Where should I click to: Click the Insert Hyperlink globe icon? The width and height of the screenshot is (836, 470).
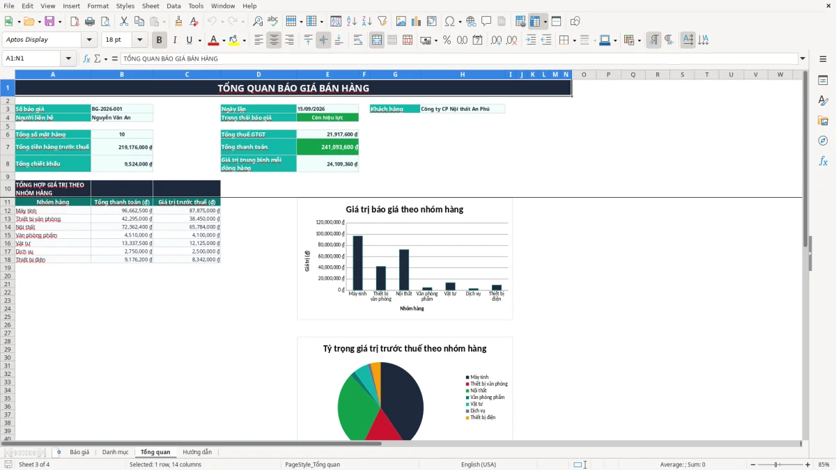[471, 21]
